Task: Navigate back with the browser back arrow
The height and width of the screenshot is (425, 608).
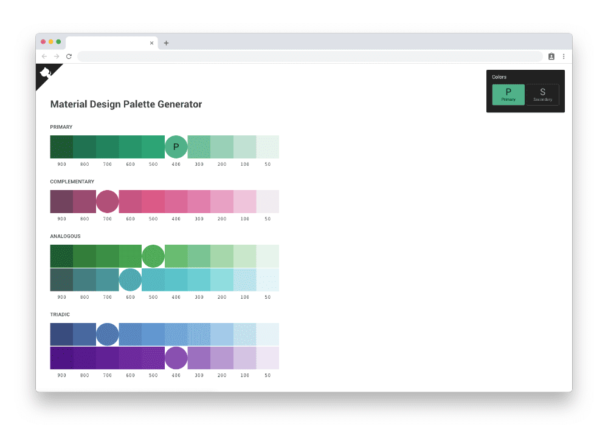Action: tap(44, 56)
